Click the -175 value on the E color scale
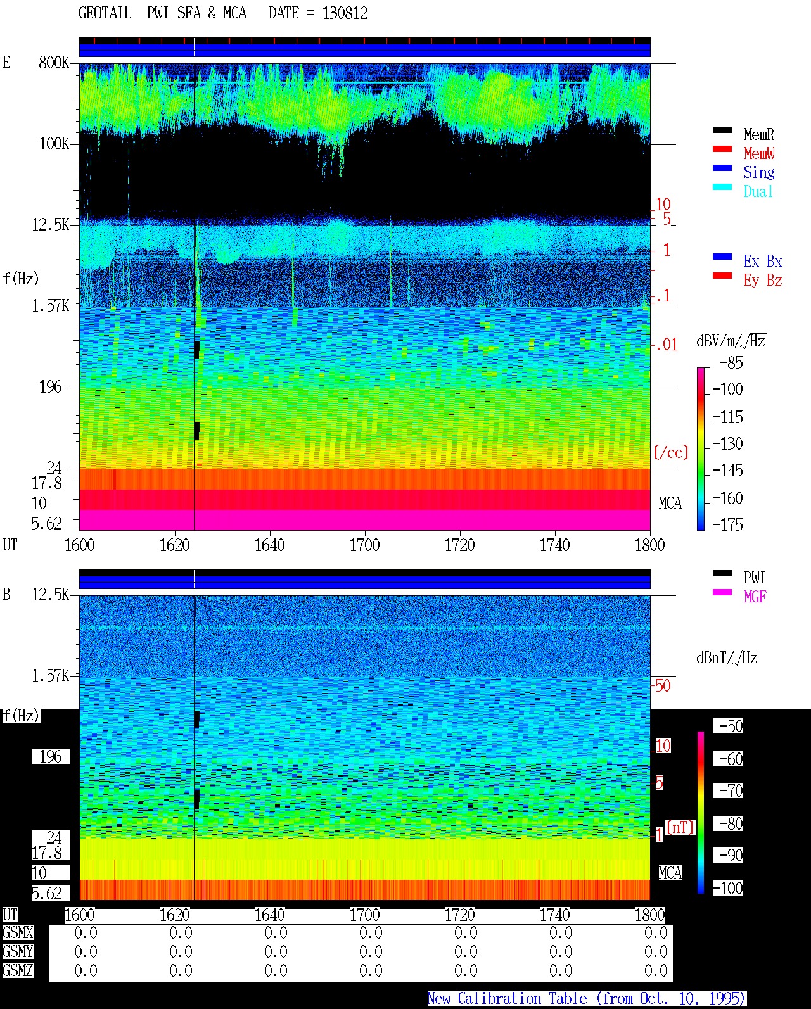This screenshot has width=811, height=1009. click(x=727, y=524)
